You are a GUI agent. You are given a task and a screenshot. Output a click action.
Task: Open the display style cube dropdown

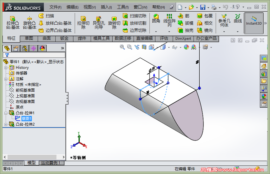tap(169, 47)
